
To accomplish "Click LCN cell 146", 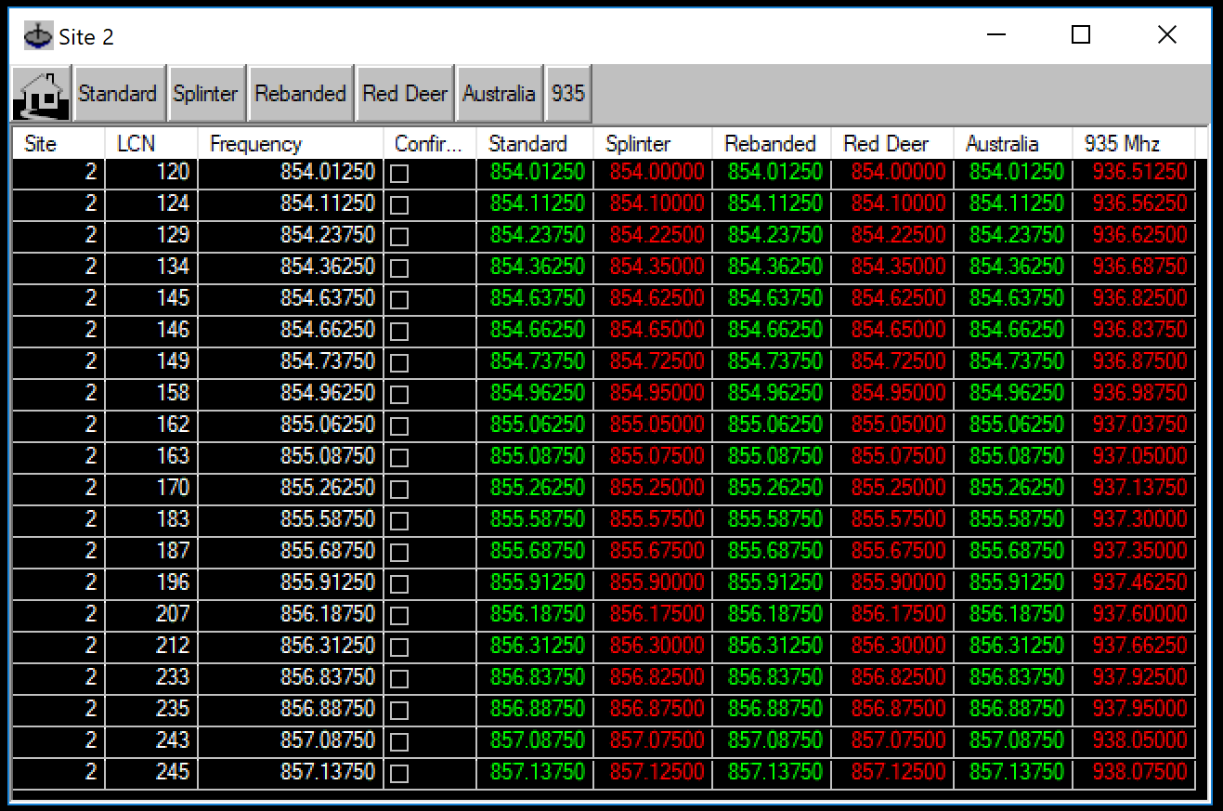I will [151, 330].
